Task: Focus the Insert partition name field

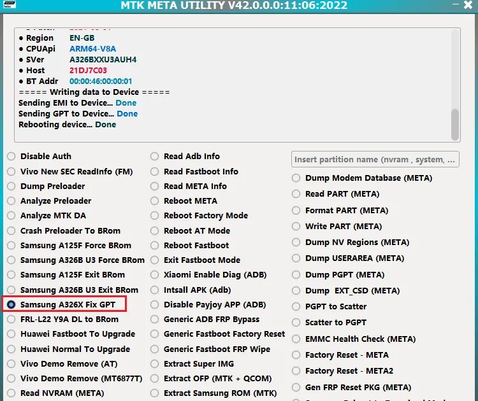Action: 375,159
